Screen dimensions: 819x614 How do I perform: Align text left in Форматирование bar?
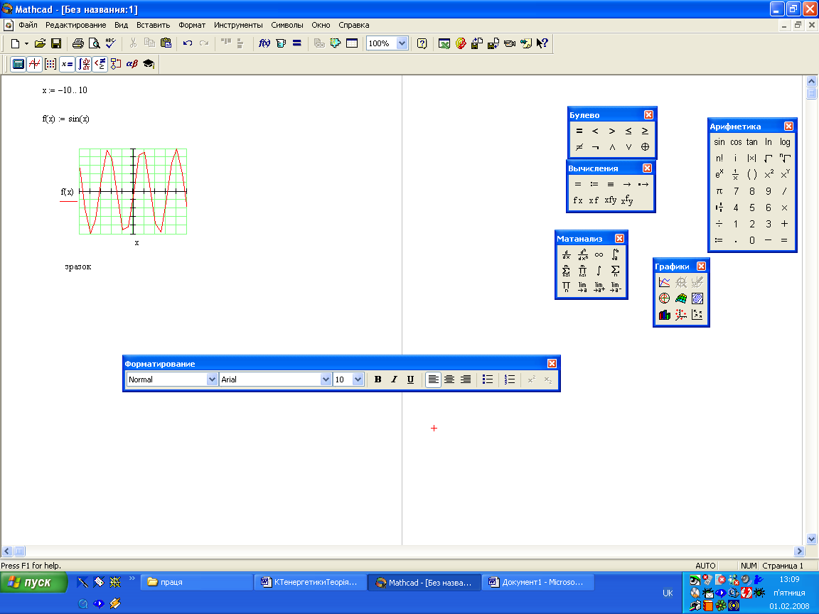[x=433, y=379]
